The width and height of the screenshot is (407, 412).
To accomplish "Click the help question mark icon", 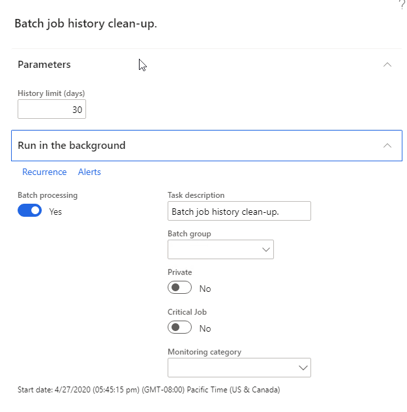I will point(402,4).
